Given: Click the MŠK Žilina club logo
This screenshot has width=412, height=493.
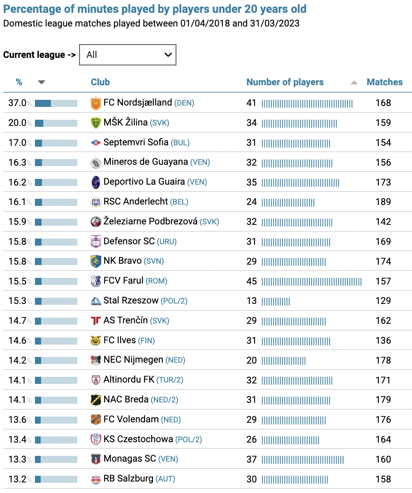Looking at the screenshot, I should tap(95, 123).
